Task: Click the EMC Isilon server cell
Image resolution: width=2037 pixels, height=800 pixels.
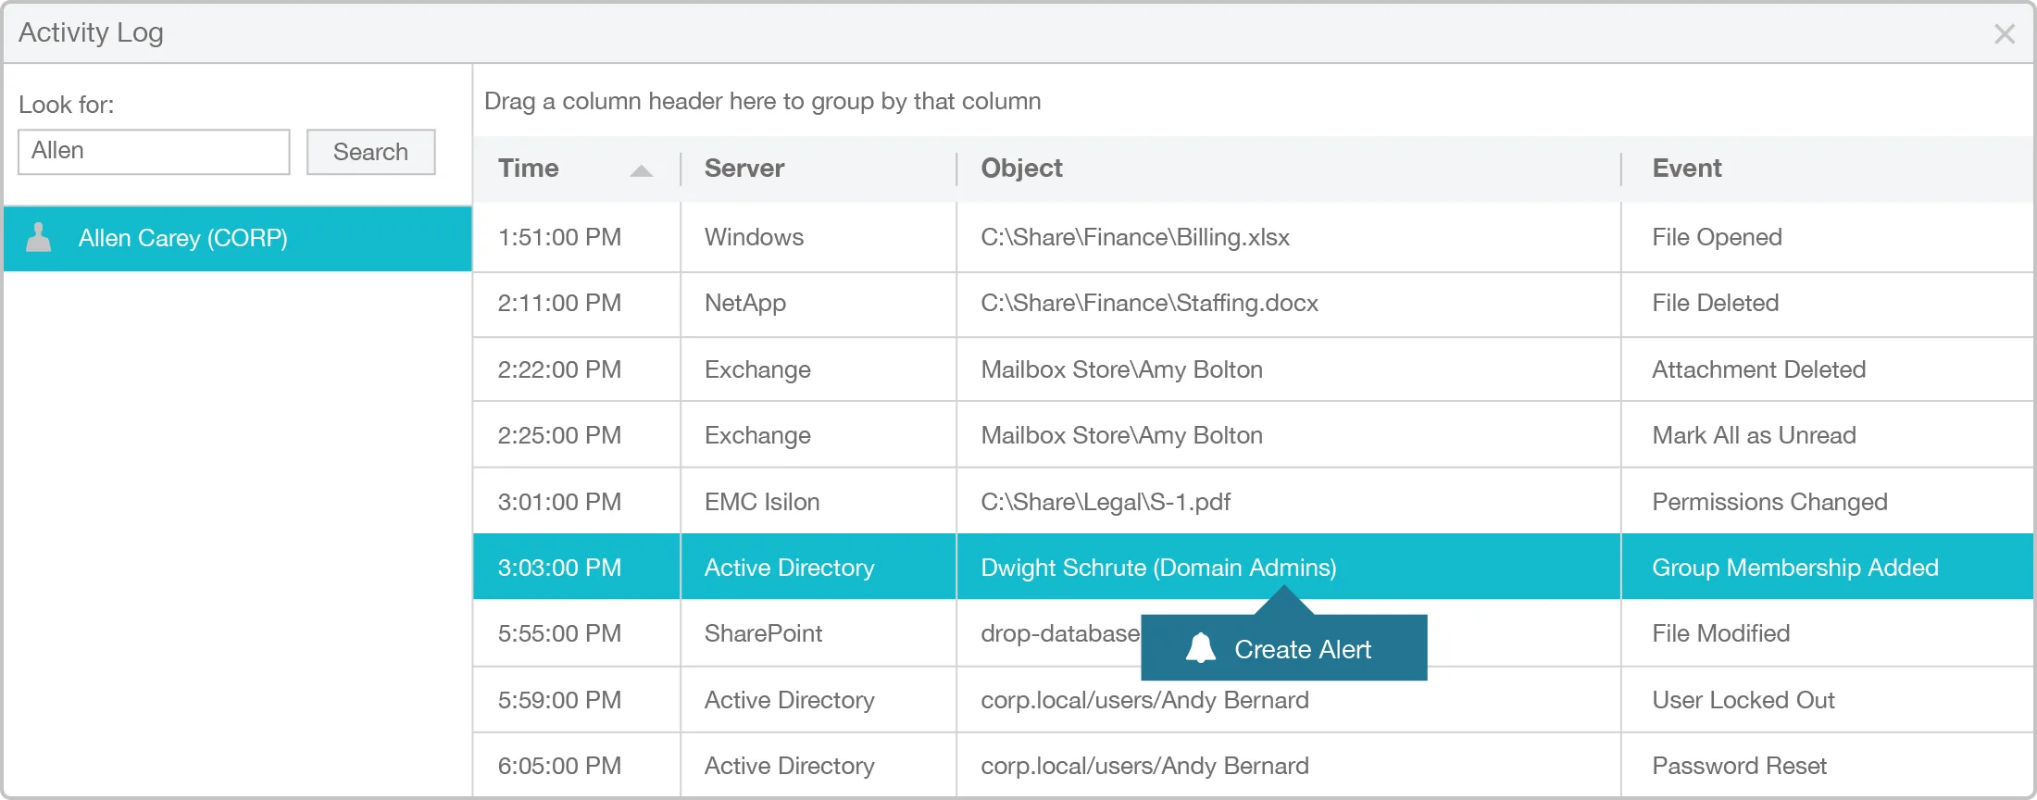Action: point(819,502)
